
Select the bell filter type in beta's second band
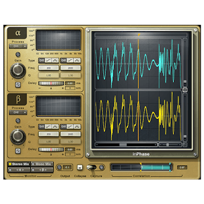(x=77, y=127)
